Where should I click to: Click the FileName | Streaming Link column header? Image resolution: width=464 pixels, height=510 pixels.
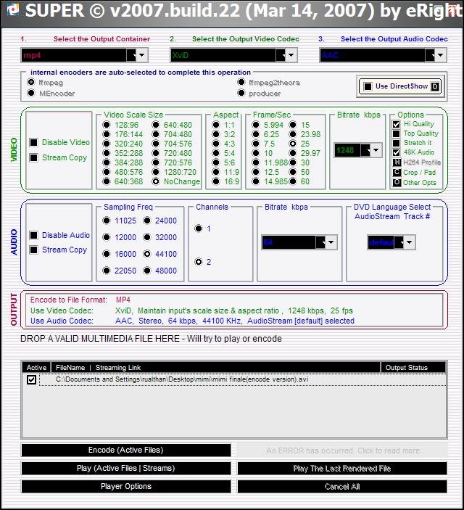(x=216, y=368)
